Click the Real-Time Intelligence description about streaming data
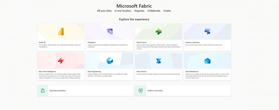 click(60, 76)
